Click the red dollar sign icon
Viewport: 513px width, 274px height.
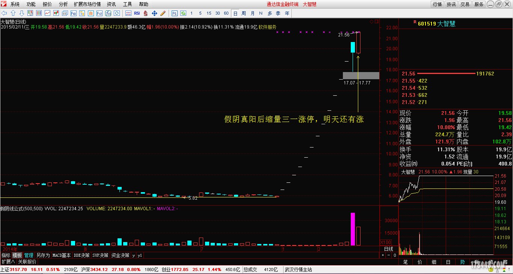[x=145, y=13]
